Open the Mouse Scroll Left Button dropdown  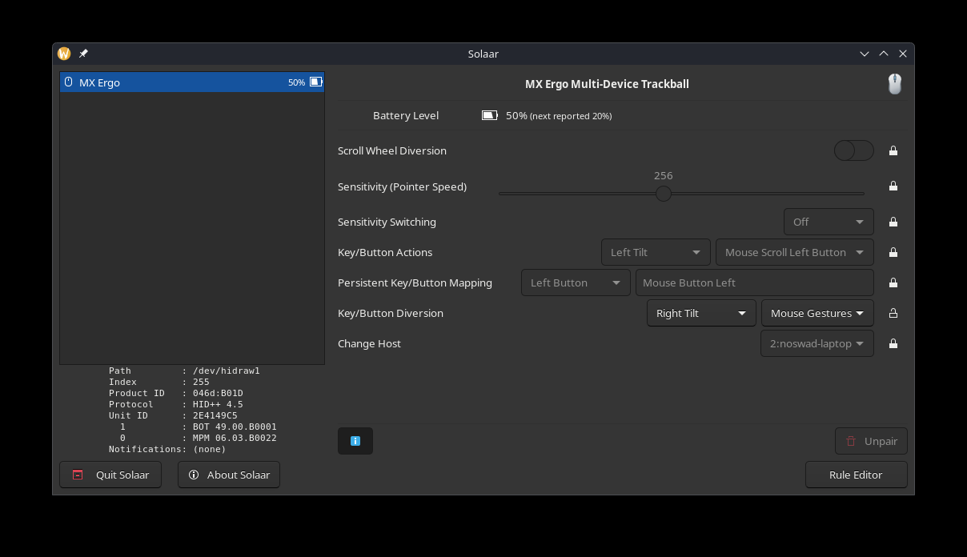coord(795,252)
